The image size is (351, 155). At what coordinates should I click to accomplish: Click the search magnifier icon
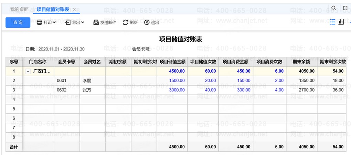pos(333,8)
